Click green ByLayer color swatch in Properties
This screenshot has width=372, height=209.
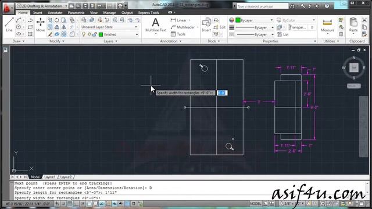pos(238,20)
